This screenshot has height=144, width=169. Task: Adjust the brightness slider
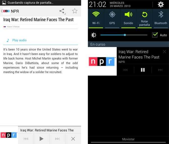pyautogui.click(x=124, y=35)
